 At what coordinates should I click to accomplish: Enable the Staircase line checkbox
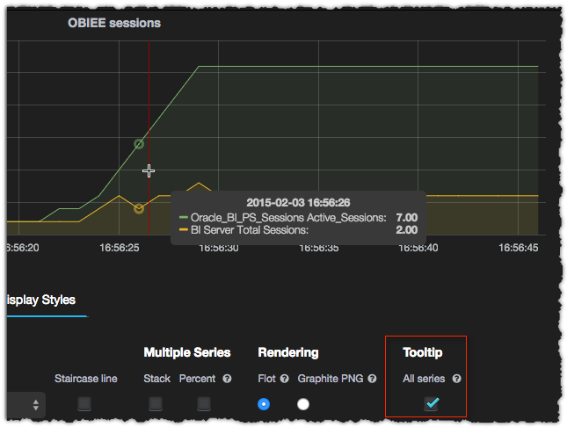click(x=84, y=404)
